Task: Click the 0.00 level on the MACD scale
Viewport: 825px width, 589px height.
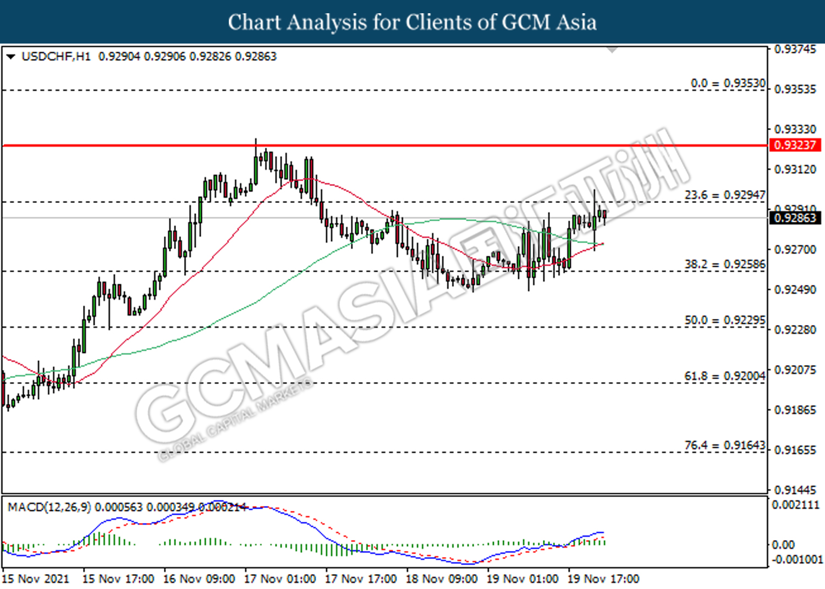Action: coord(783,545)
